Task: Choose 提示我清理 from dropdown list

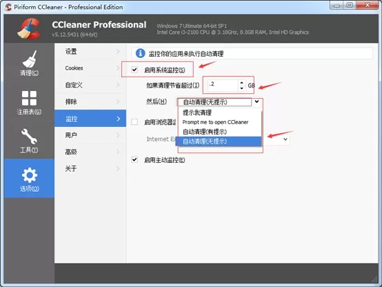Action: (x=219, y=112)
